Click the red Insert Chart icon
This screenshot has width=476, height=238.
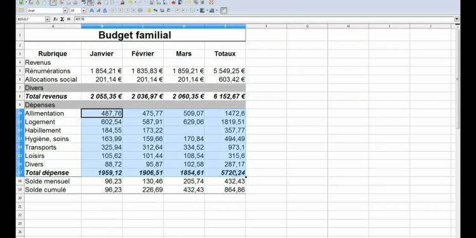pyautogui.click(x=173, y=3)
